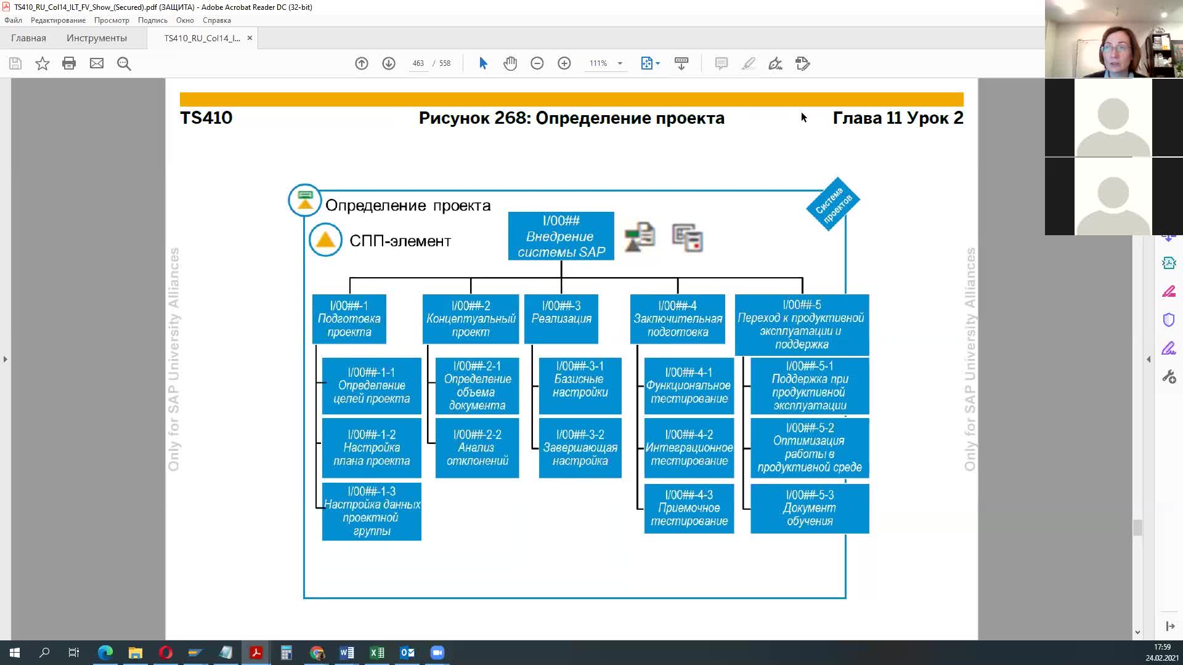Send file by email envelope icon
Viewport: 1183px width, 665px height.
(x=97, y=63)
